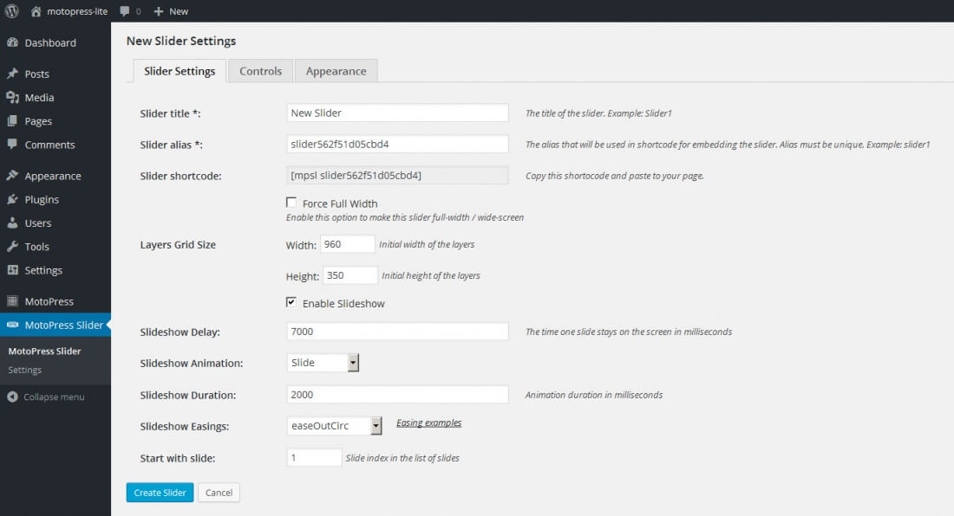Viewport: 954px width, 516px height.
Task: Open the comments bubble icon in the admin bar
Action: pos(125,11)
